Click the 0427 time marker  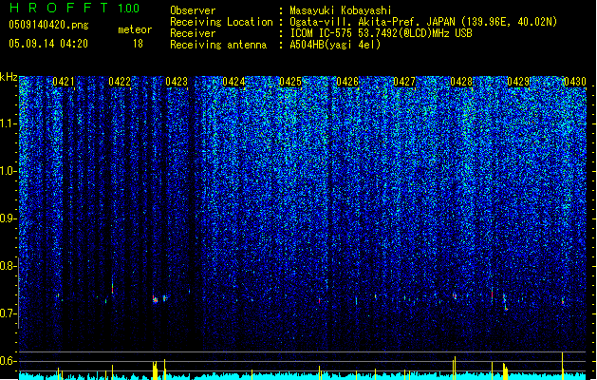click(x=404, y=82)
